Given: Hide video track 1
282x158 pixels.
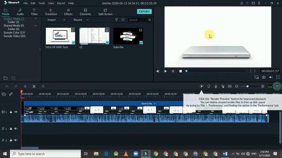Looking at the screenshot, I should click(16, 112).
